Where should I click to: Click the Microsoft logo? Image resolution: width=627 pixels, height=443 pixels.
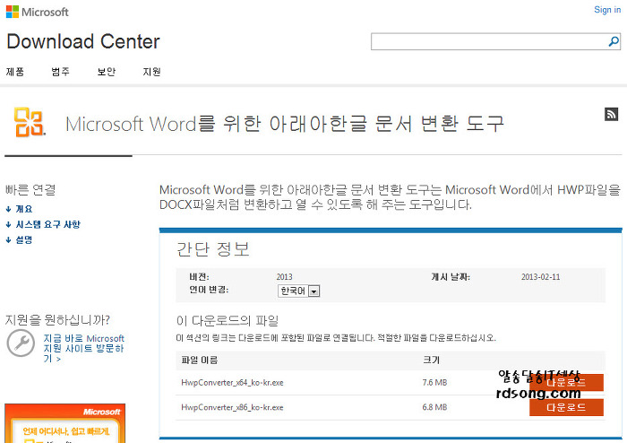[x=38, y=12]
